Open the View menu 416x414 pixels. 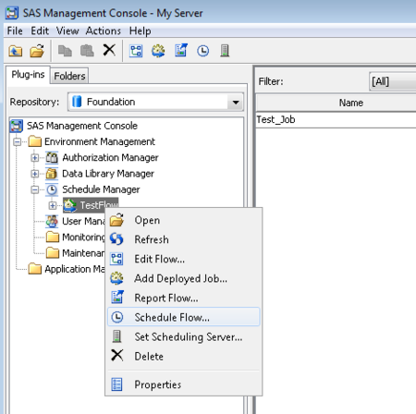pyautogui.click(x=67, y=30)
